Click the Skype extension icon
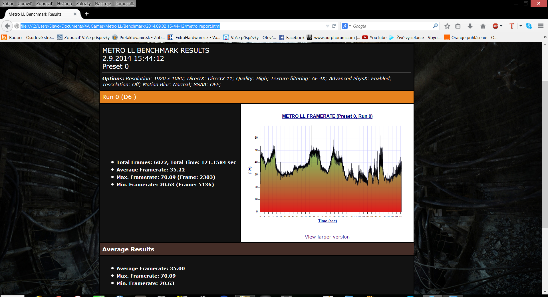Screen dimensions: 548x297 click(529, 26)
